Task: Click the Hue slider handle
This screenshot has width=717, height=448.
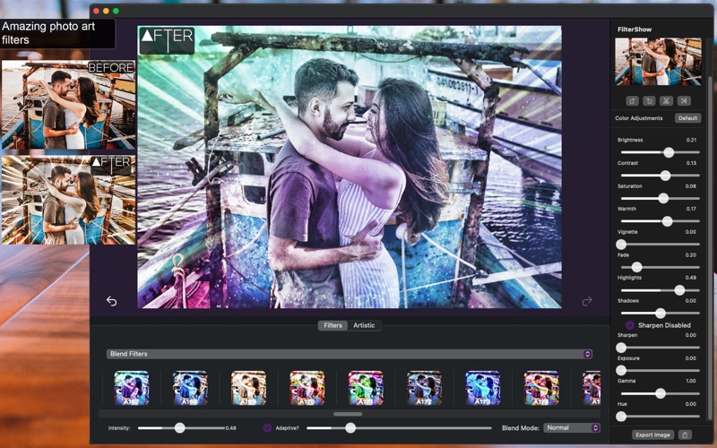Action: [x=621, y=417]
